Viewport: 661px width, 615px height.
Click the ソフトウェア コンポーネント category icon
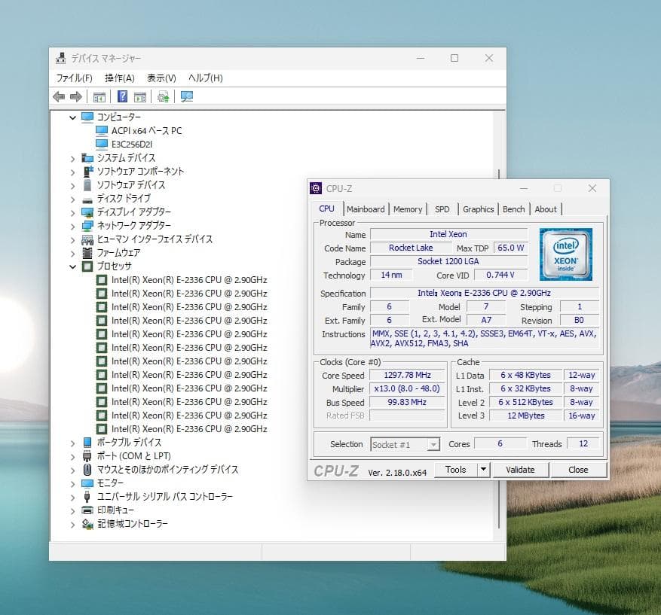pos(87,172)
